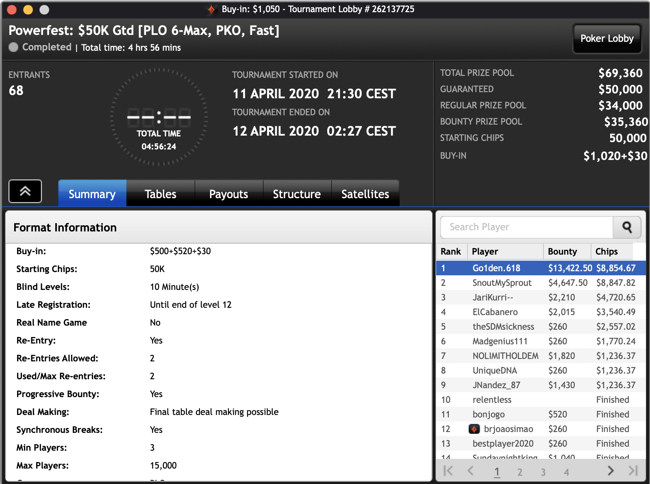The width and height of the screenshot is (650, 484).
Task: Collapse the tournament info header panel
Action: click(25, 191)
